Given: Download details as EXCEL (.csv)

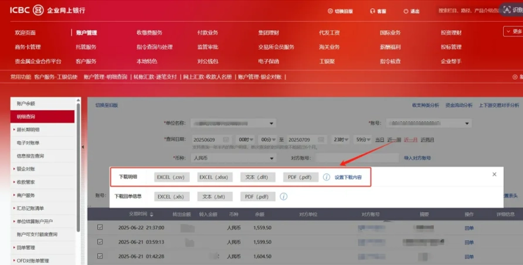Looking at the screenshot, I should coord(172,177).
